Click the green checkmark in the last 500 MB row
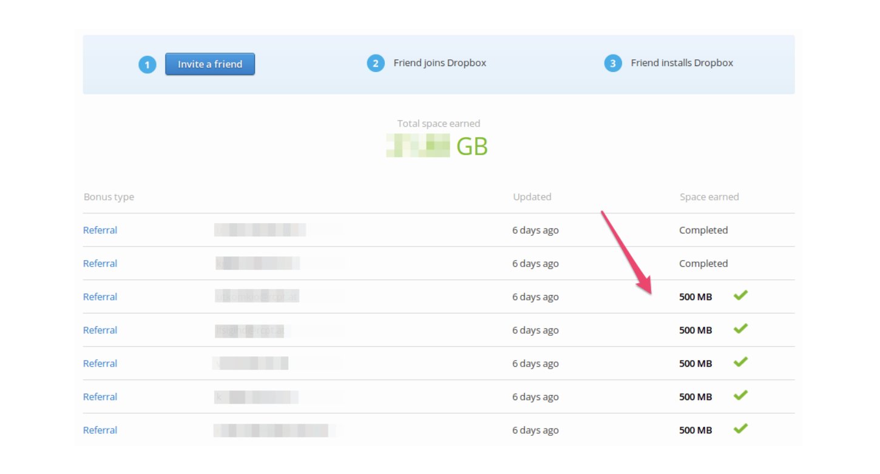 [740, 429]
